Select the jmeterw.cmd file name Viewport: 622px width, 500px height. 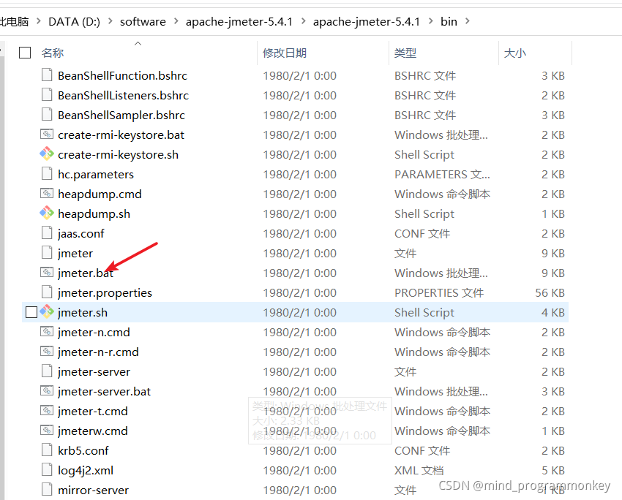[93, 431]
